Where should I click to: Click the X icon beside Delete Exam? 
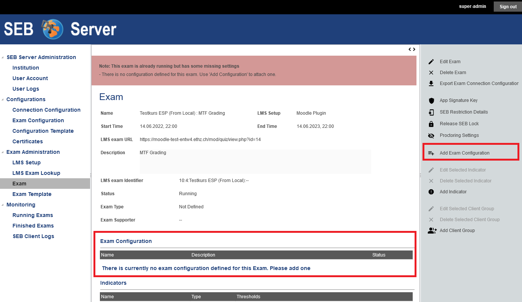431,73
